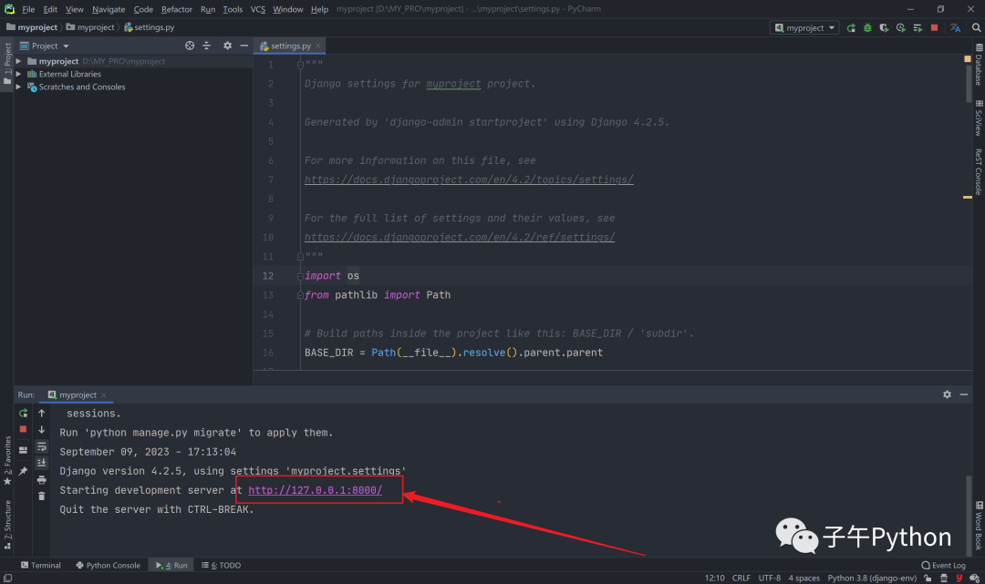Toggle the Database side tool window

pyautogui.click(x=979, y=65)
